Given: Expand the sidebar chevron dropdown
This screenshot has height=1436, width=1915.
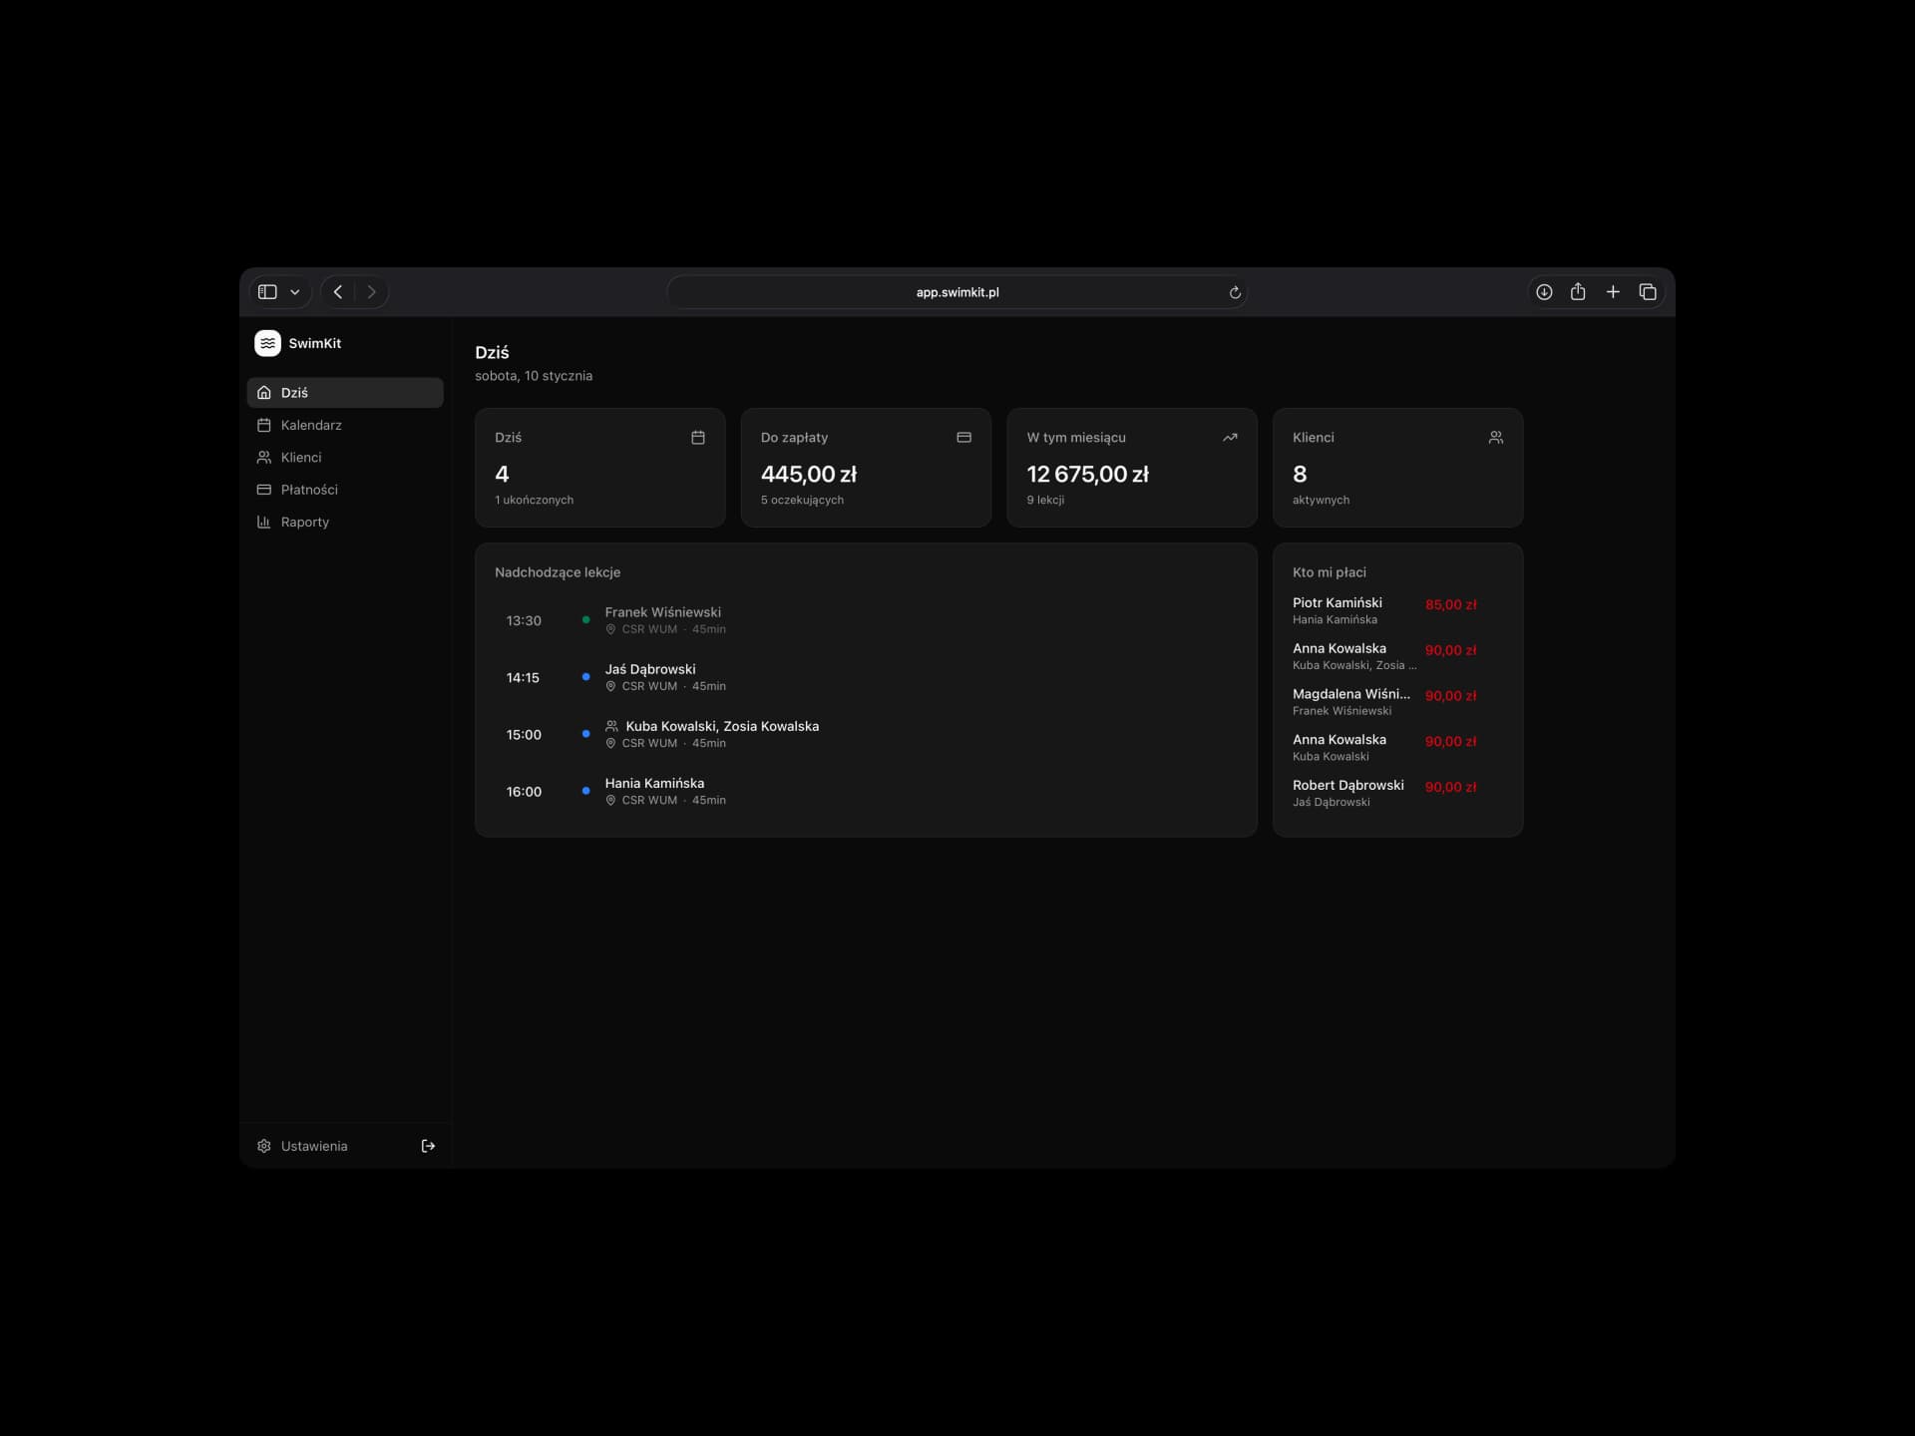Looking at the screenshot, I should pyautogui.click(x=295, y=292).
